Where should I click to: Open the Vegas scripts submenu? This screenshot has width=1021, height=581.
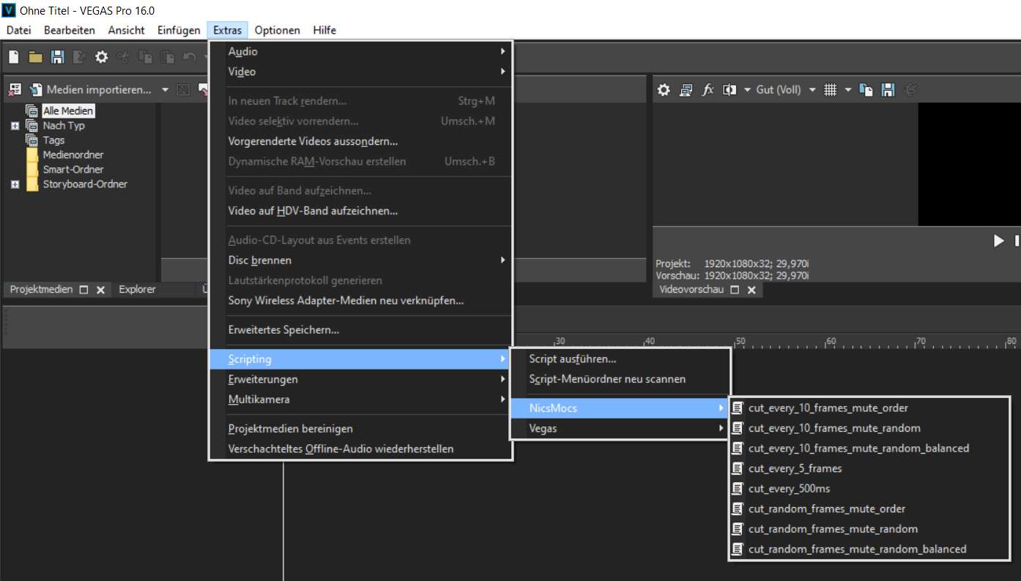(x=620, y=429)
